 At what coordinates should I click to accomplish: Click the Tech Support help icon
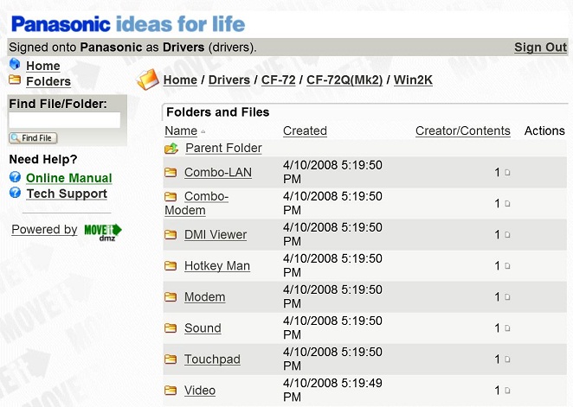tap(15, 193)
